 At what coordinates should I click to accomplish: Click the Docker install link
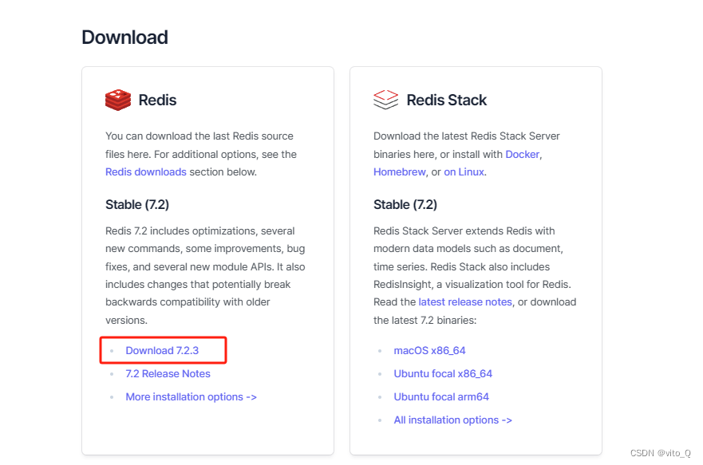click(522, 154)
